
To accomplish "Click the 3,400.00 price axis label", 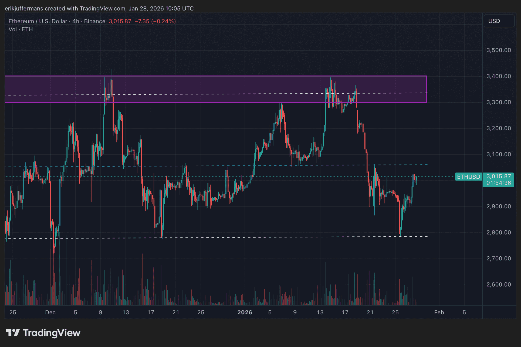I will 498,76.
